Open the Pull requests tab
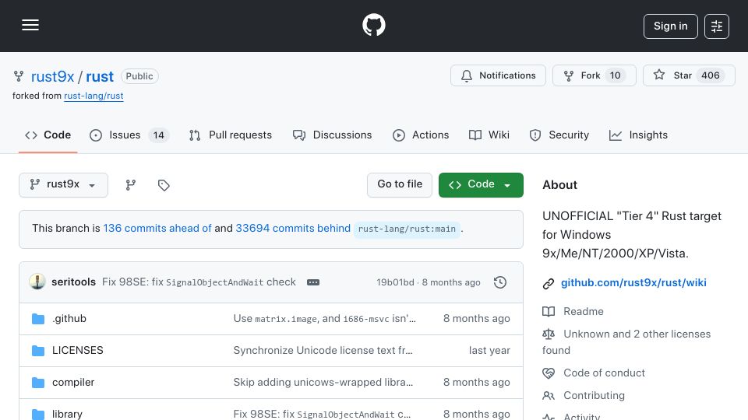 [x=231, y=135]
